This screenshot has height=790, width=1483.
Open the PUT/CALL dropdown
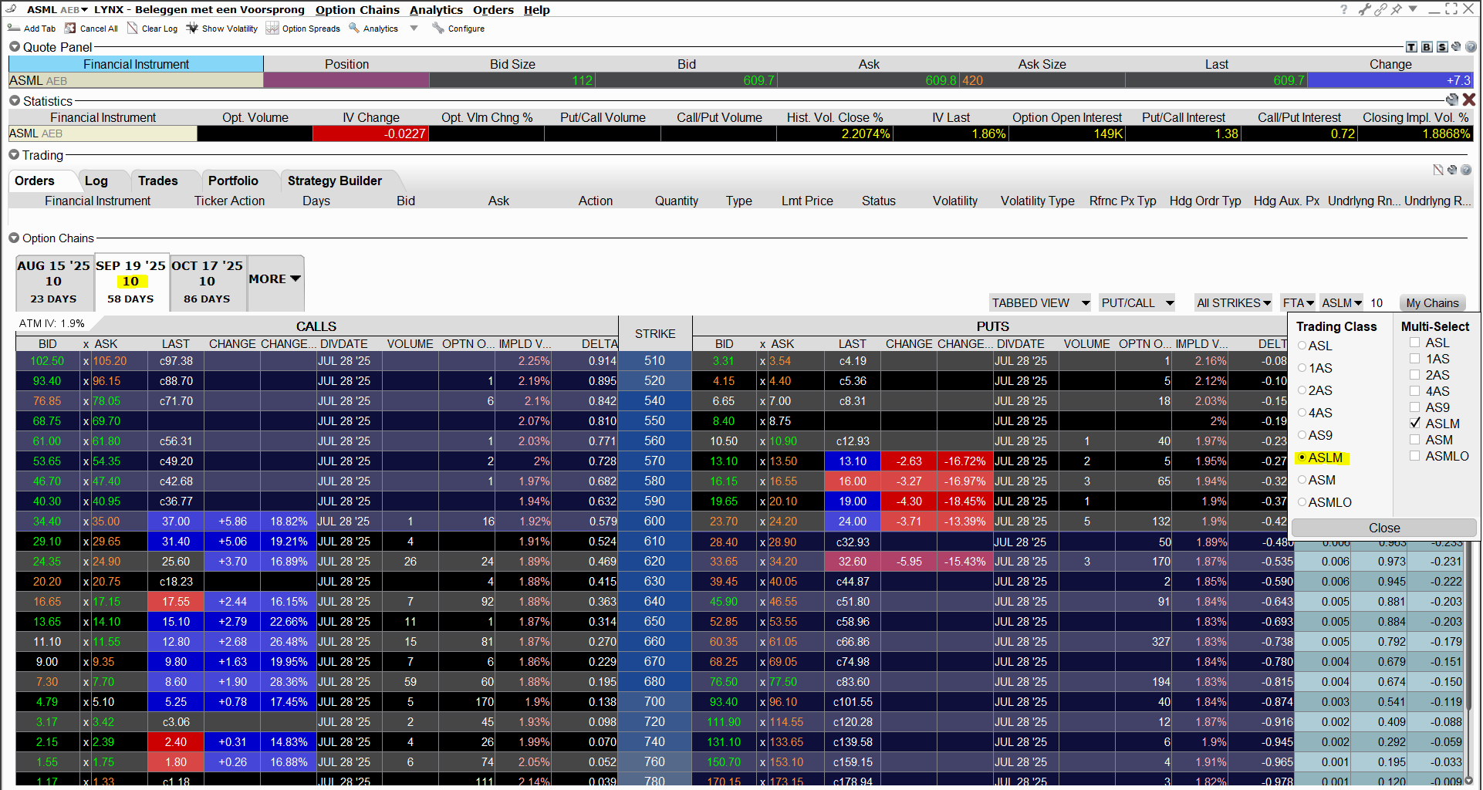tap(1137, 303)
